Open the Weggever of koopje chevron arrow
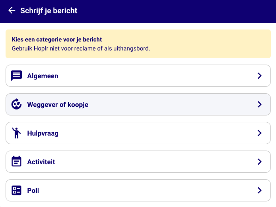This screenshot has width=276, height=207. point(259,104)
